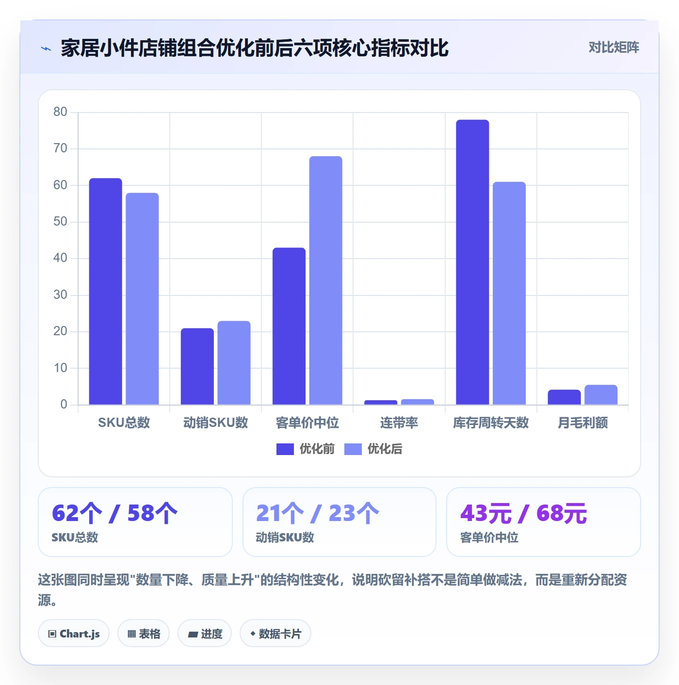This screenshot has height=685, width=679.
Task: Click the 客单价中位 x-axis label
Action: (307, 423)
